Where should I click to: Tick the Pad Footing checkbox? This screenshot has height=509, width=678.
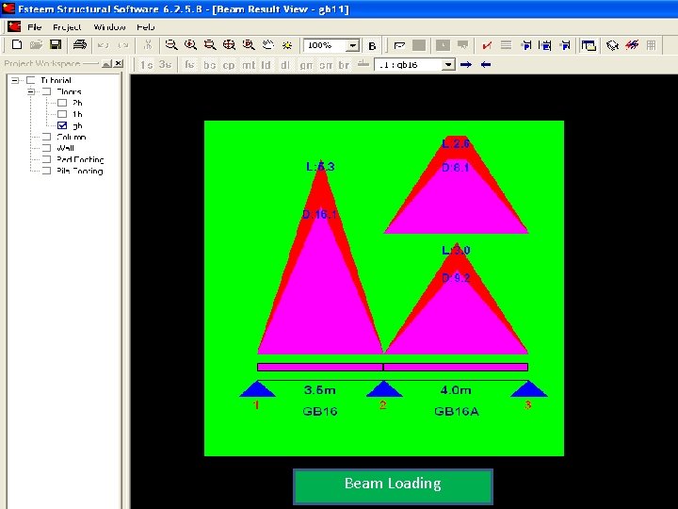[x=46, y=159]
